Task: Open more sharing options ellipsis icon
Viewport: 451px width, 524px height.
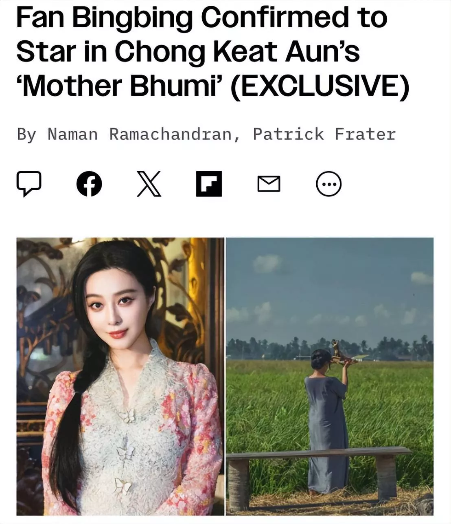Action: pyautogui.click(x=329, y=184)
